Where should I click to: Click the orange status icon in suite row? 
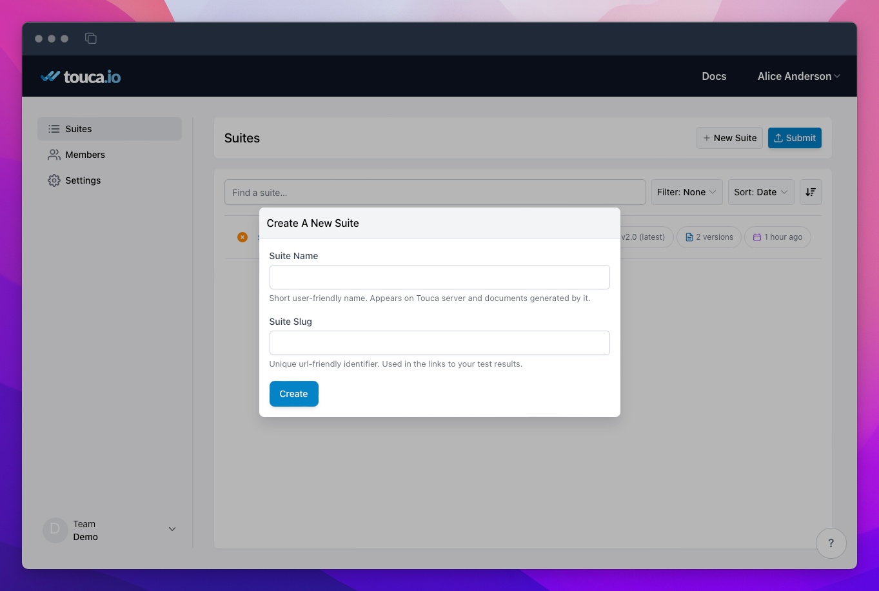click(242, 237)
